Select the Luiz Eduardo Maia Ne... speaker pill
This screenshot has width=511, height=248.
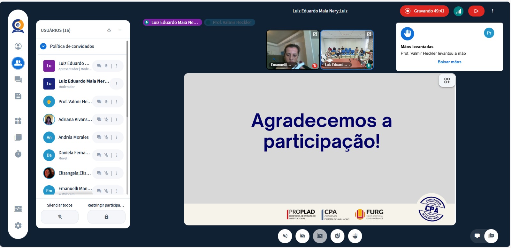point(172,22)
